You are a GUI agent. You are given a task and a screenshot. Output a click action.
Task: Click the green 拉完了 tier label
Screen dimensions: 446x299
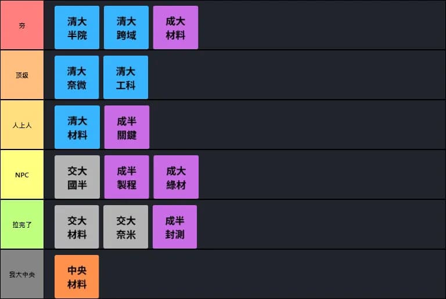point(22,225)
